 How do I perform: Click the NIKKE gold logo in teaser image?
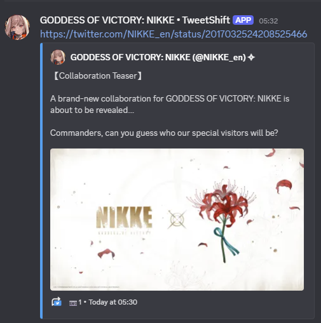pyautogui.click(x=125, y=220)
